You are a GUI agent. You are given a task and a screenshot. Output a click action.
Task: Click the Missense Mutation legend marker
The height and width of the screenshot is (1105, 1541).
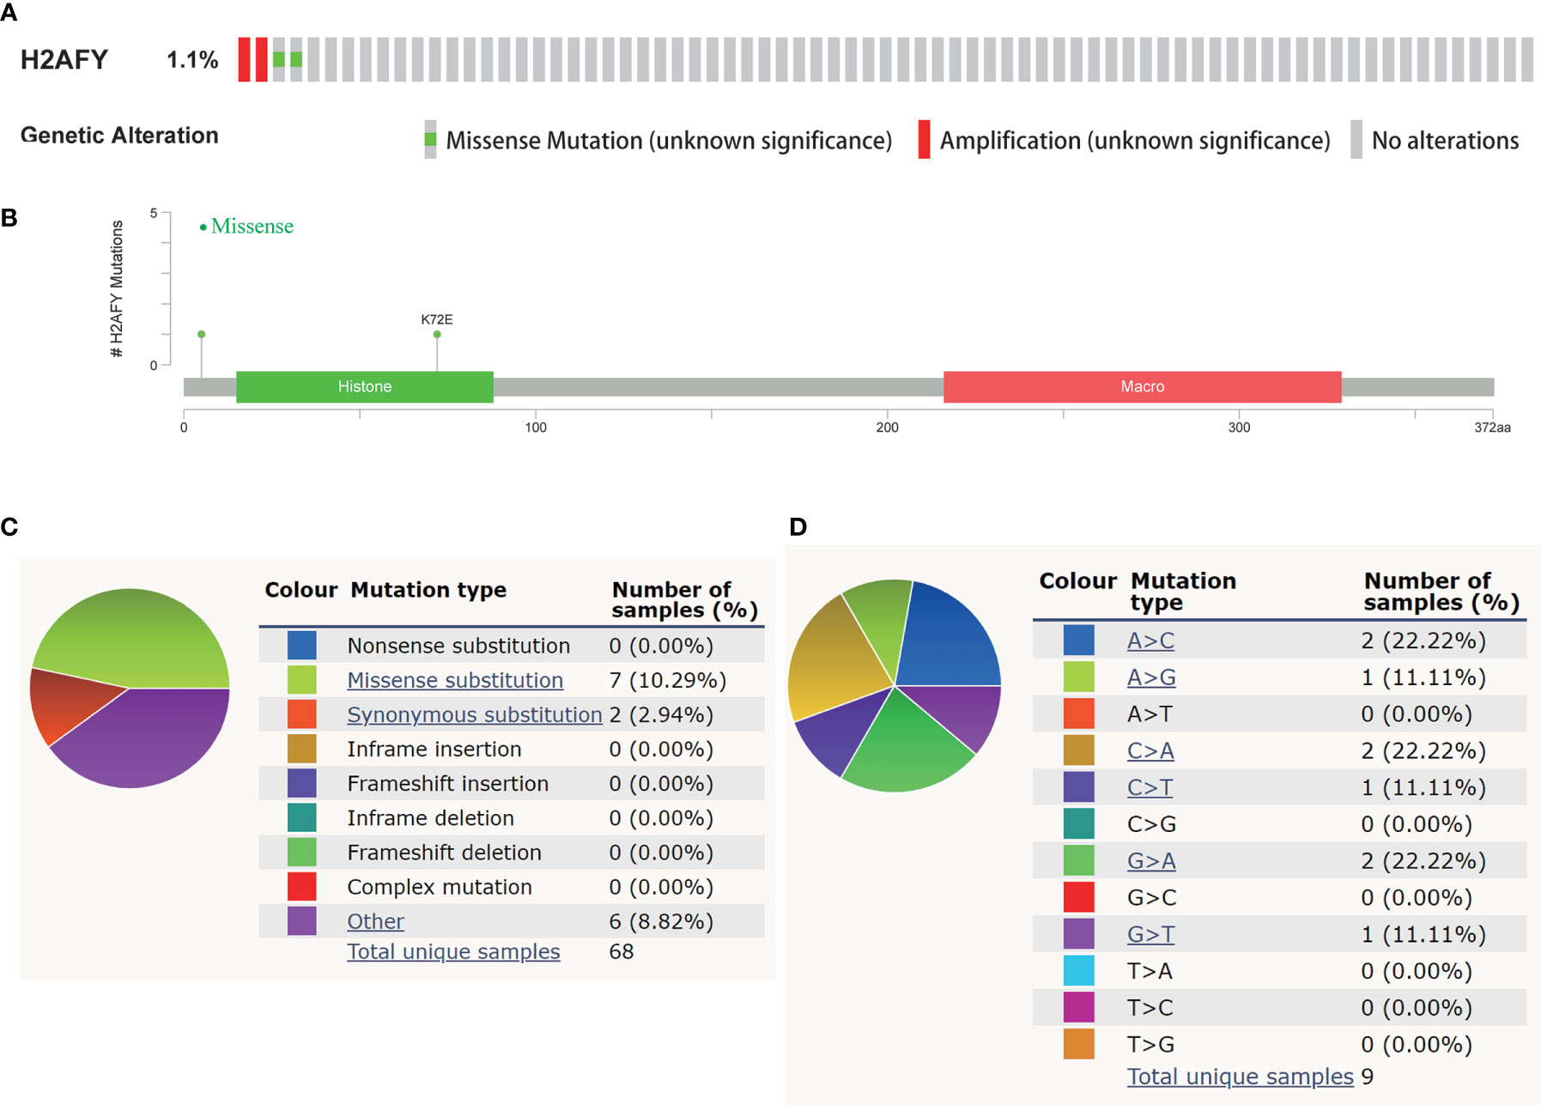(x=430, y=139)
